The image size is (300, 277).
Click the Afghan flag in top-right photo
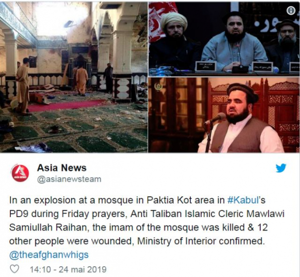(163, 21)
